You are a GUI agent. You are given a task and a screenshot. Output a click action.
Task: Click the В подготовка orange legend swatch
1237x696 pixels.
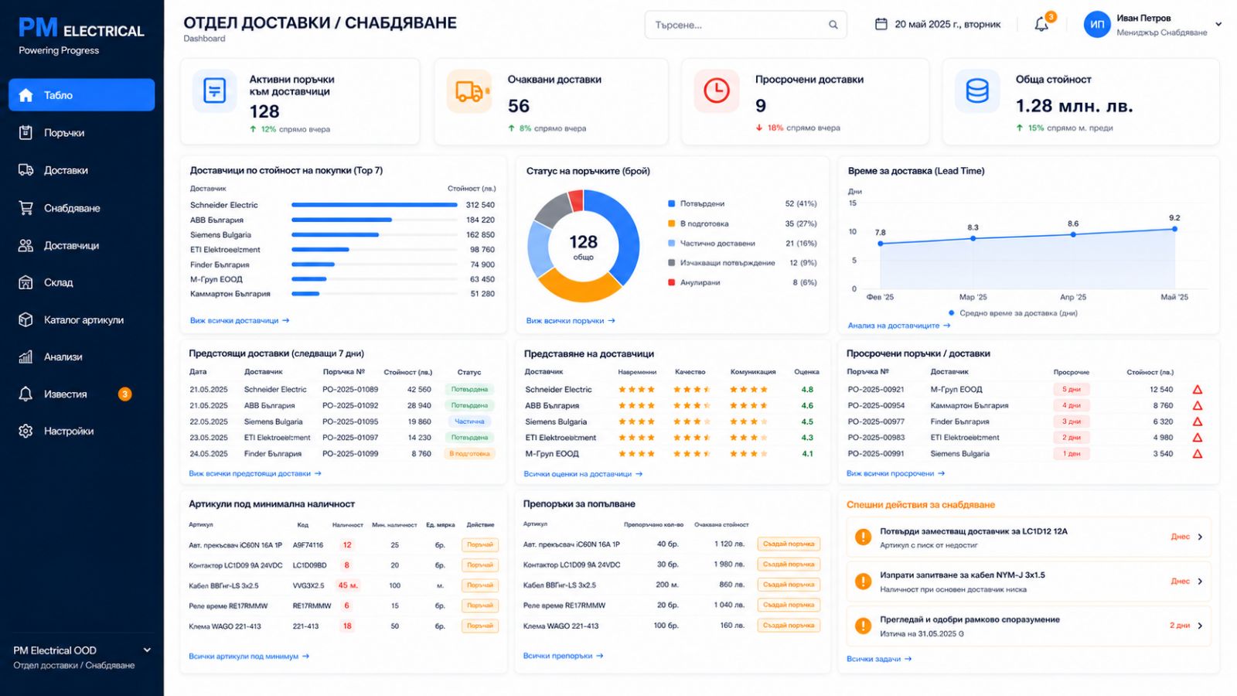[x=672, y=223]
